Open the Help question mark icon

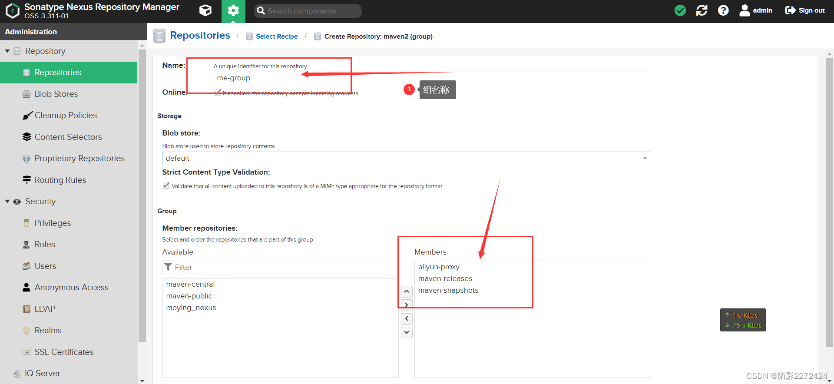pos(723,10)
